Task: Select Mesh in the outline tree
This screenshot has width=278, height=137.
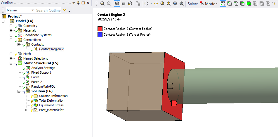Action: point(27,54)
